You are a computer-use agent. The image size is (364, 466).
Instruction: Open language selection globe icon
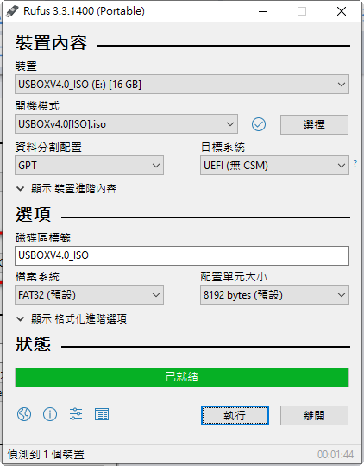(x=24, y=414)
